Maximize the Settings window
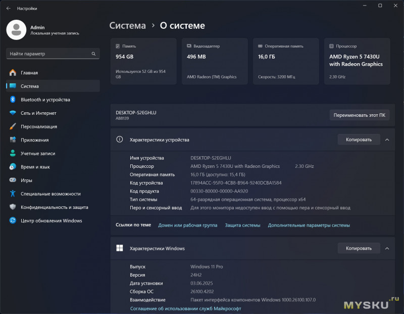Viewport: 404px width, 314px height. [x=380, y=6]
